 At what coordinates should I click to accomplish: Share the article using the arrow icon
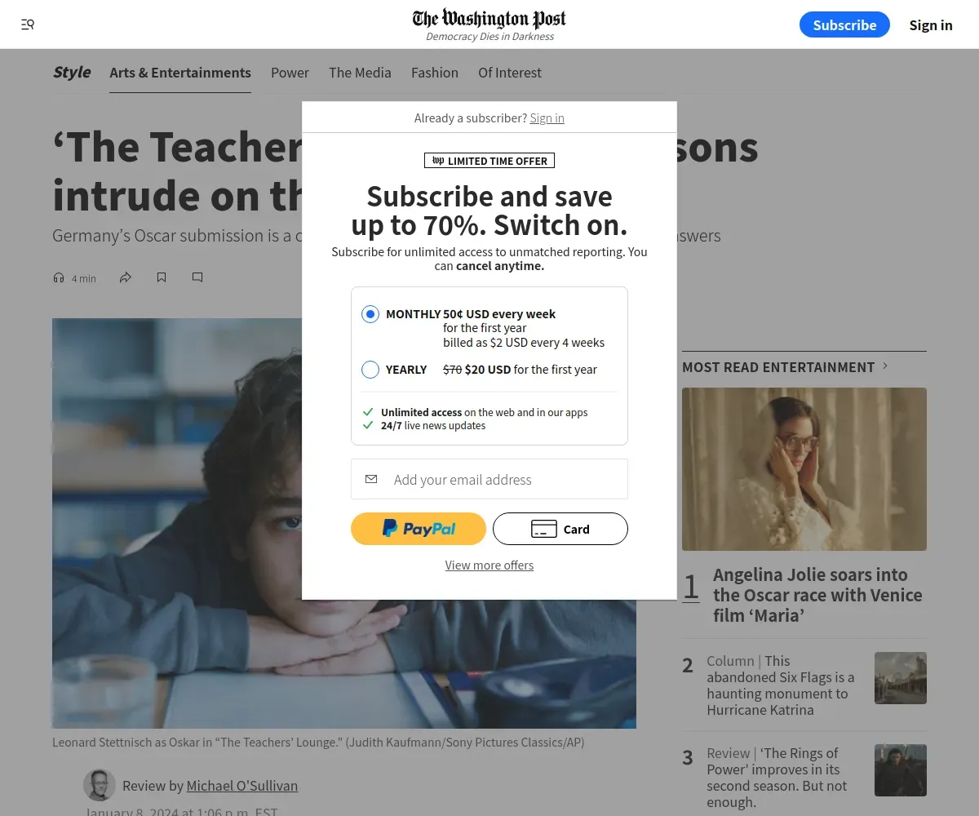[x=126, y=277]
